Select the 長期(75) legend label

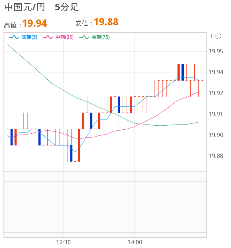click(x=101, y=37)
